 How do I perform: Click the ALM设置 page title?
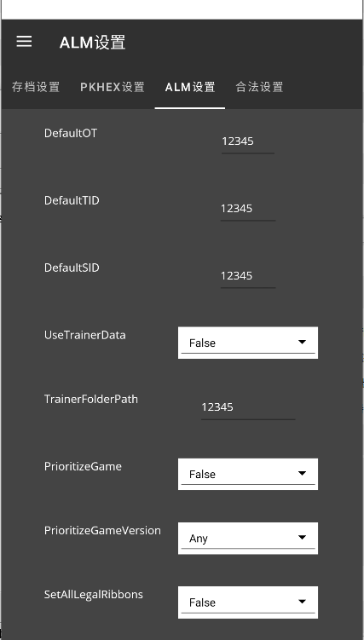pyautogui.click(x=92, y=43)
